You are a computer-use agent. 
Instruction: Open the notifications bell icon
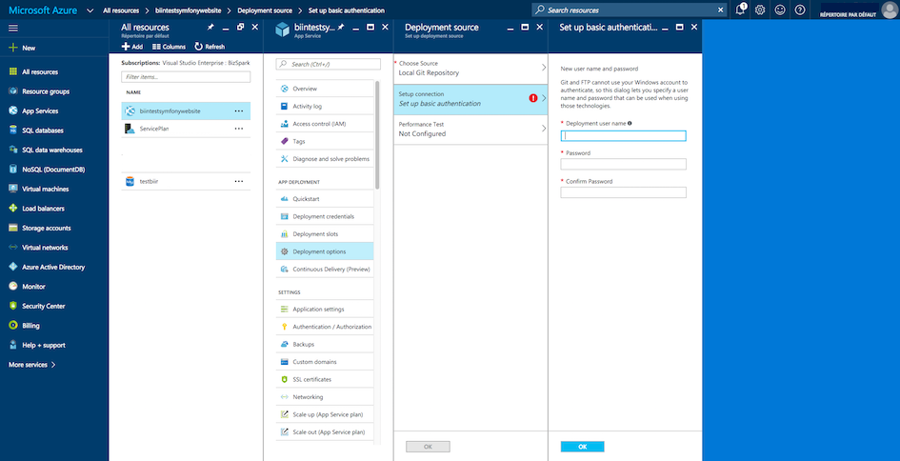(740, 10)
